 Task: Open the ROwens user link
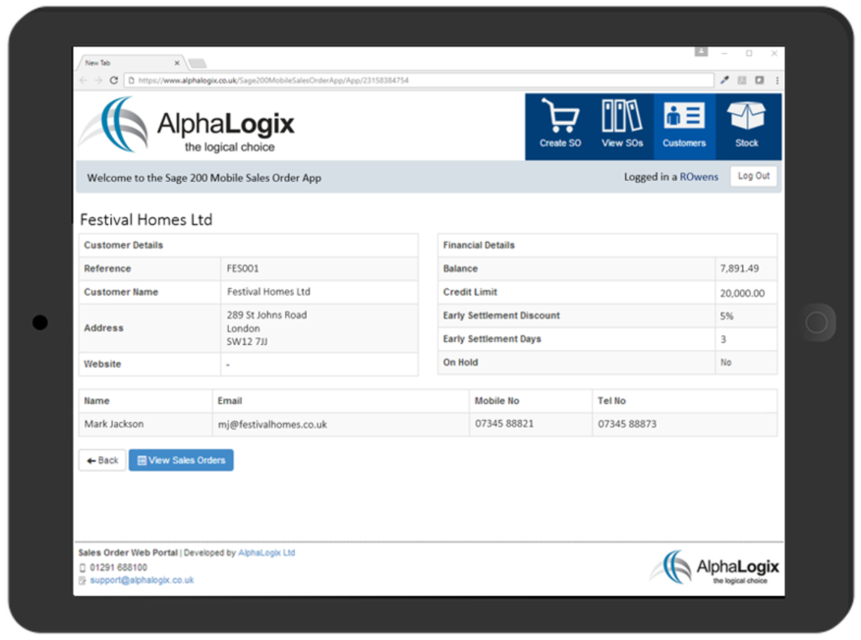(x=699, y=177)
